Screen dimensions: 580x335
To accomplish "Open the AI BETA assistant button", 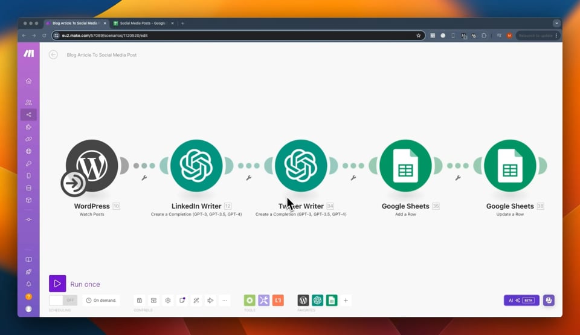I will [521, 300].
